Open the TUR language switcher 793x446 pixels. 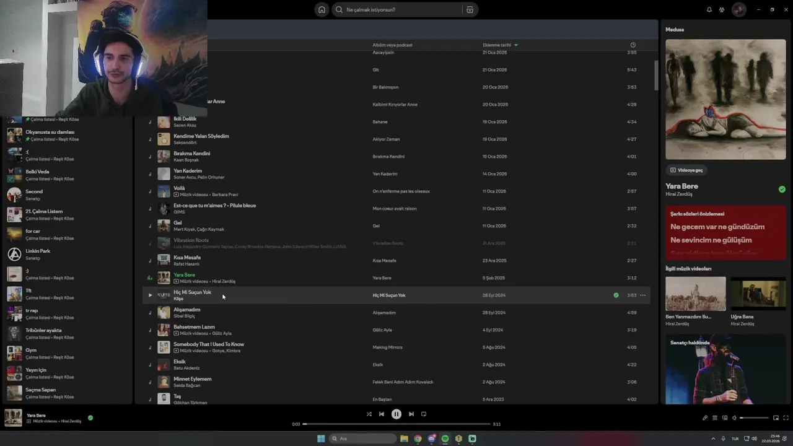pos(735,439)
